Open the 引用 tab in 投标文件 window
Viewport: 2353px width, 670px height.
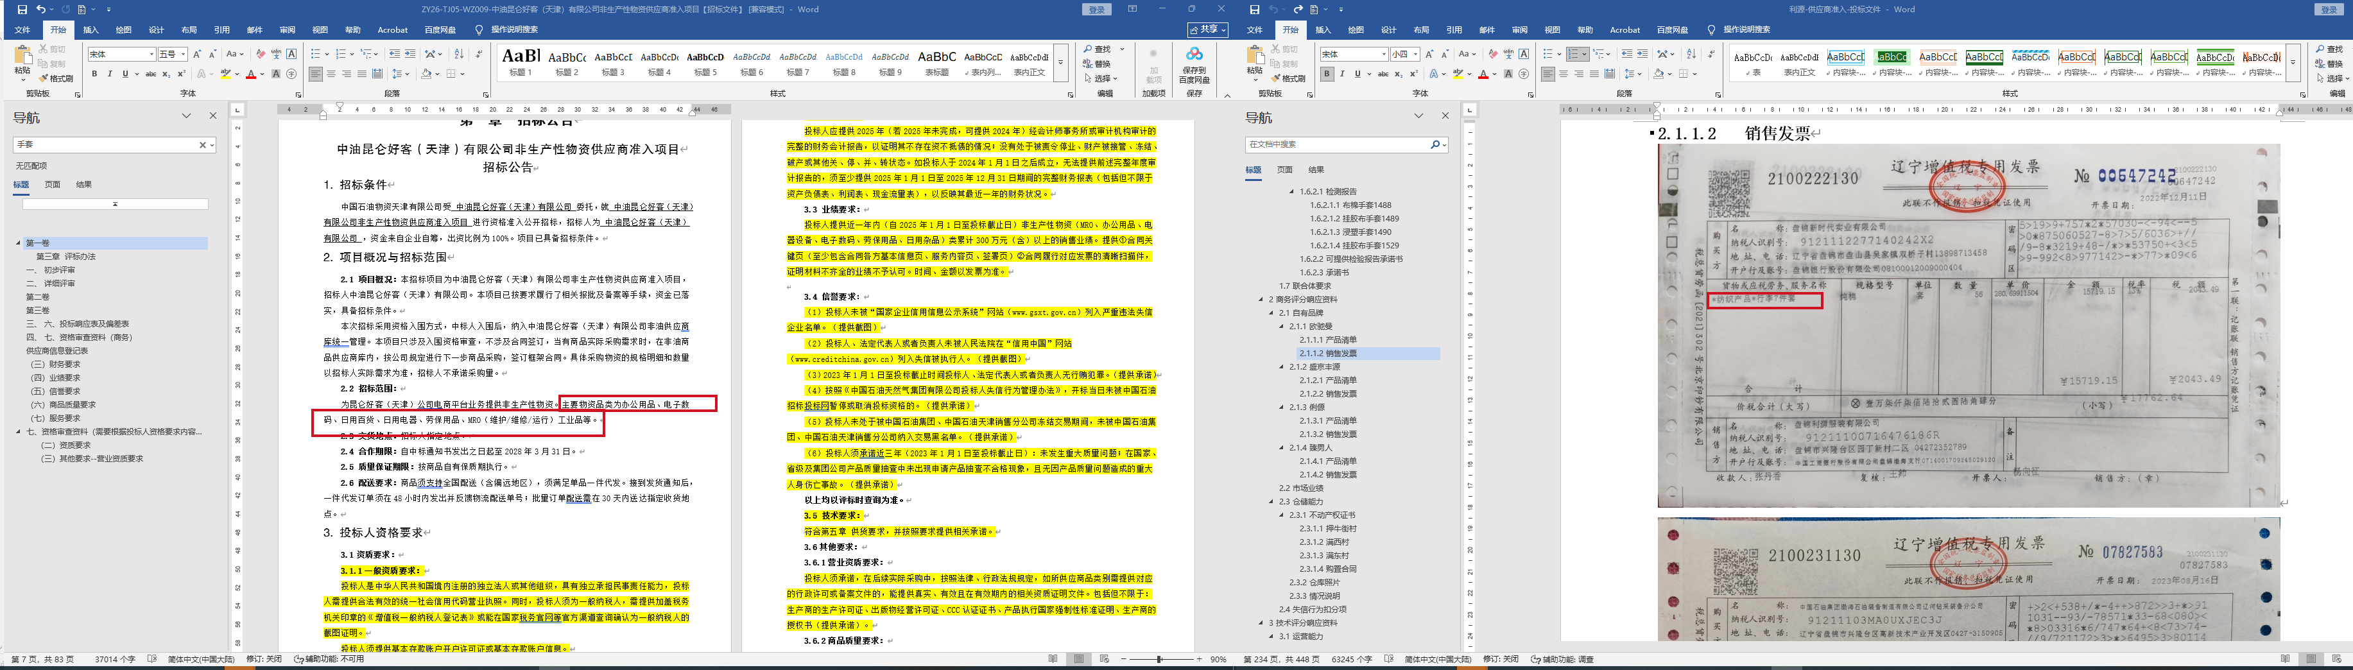pyautogui.click(x=1454, y=30)
